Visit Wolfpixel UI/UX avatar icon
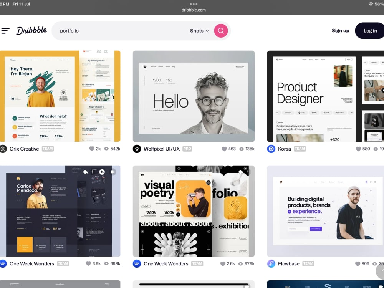The image size is (384, 288). [137, 149]
